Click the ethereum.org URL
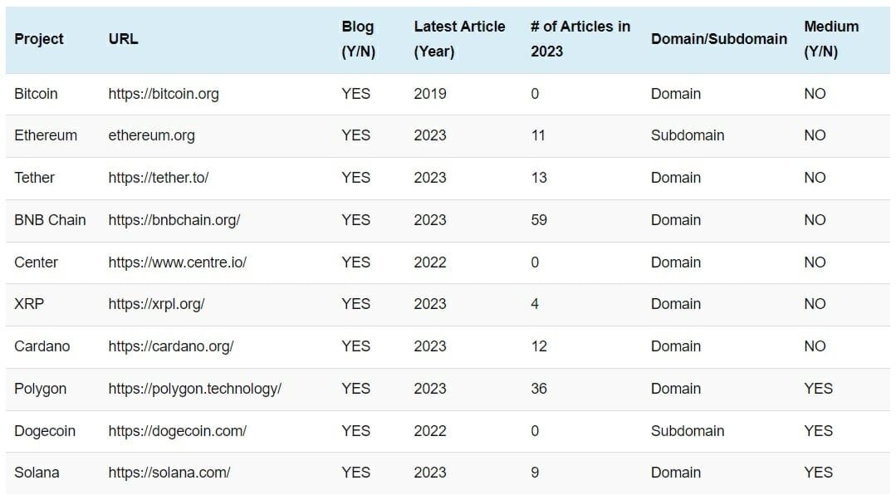 tap(151, 135)
